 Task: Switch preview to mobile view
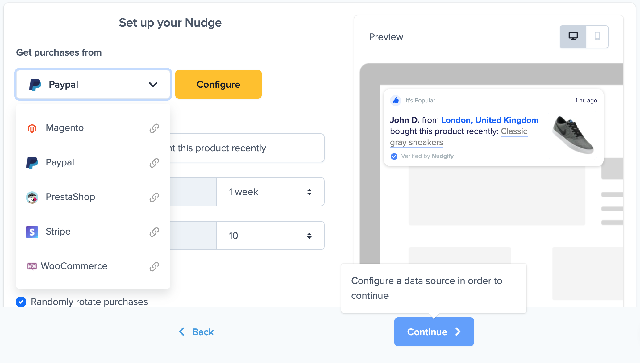click(x=597, y=37)
